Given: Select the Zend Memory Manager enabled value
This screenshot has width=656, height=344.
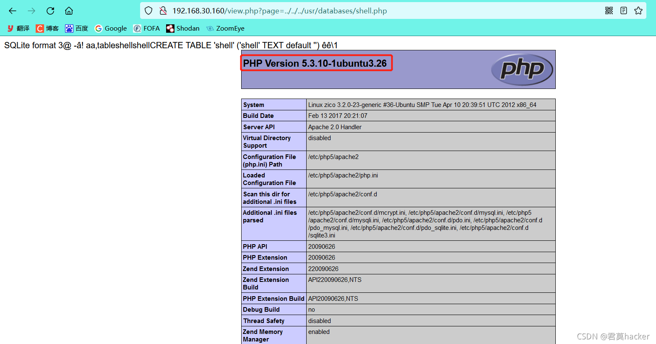Looking at the screenshot, I should tap(319, 332).
